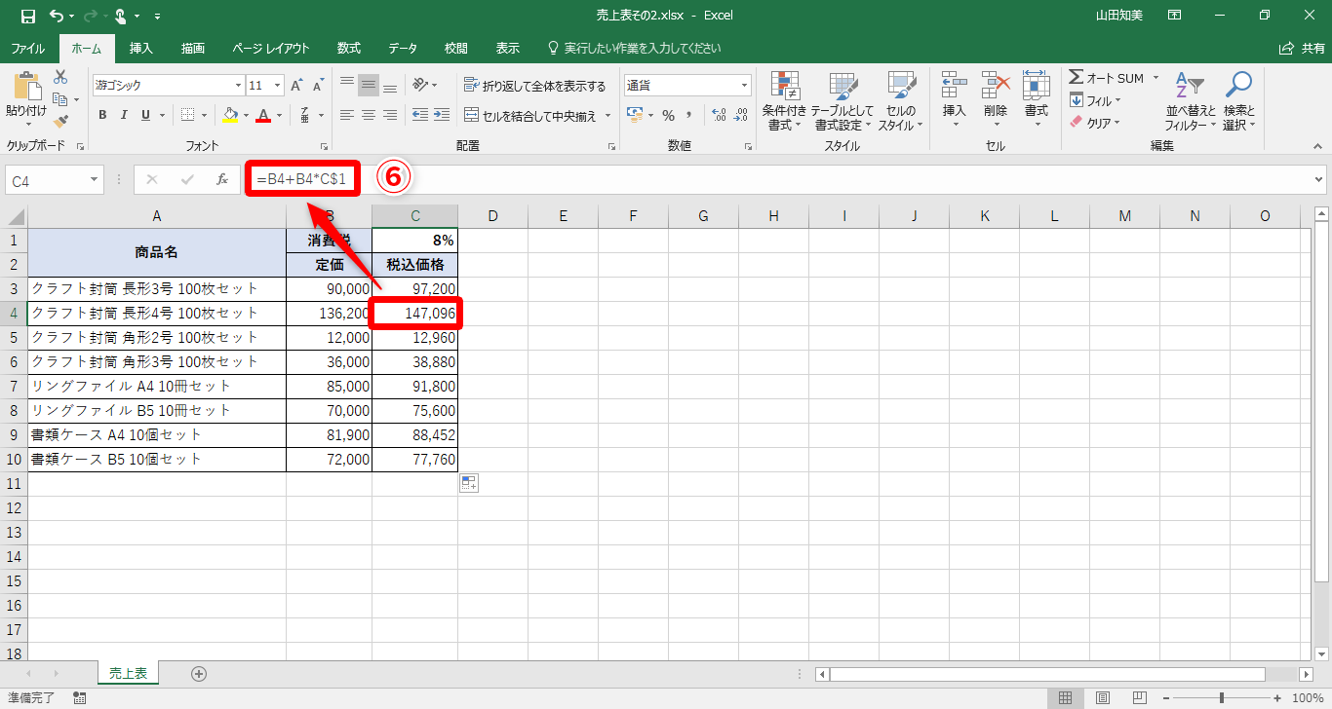Click the insert cells (挿入) button in the cell group
Image resolution: width=1332 pixels, height=709 pixels.
(955, 101)
